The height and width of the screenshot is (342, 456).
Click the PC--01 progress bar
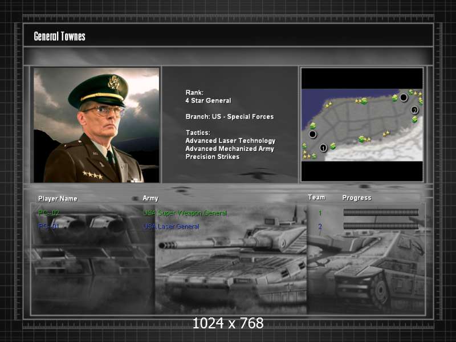point(381,226)
